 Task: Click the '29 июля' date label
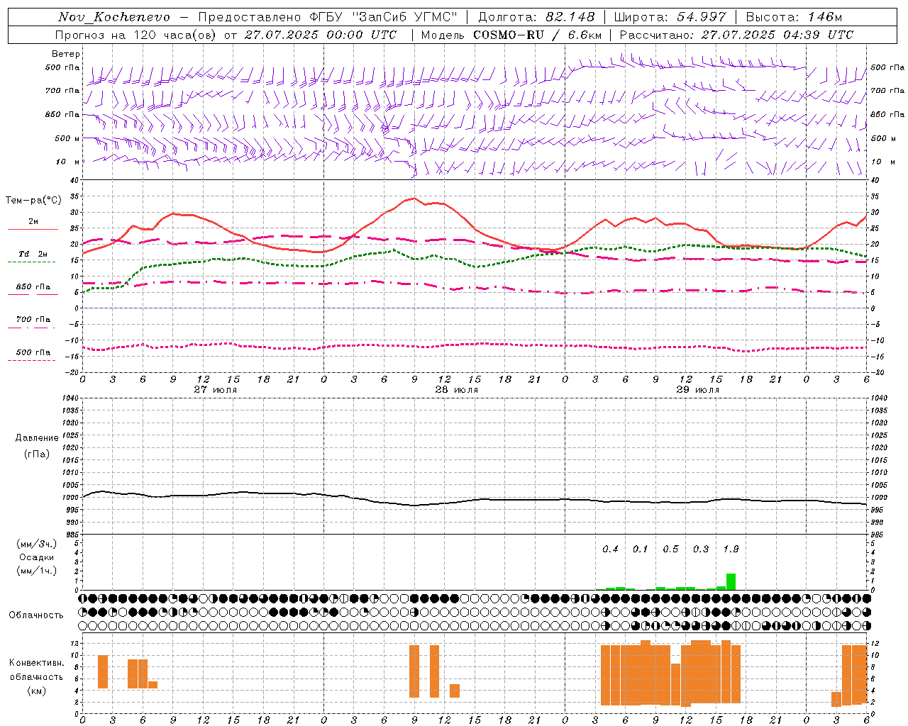click(x=697, y=390)
